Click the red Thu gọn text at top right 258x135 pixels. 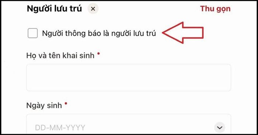pos(215,9)
